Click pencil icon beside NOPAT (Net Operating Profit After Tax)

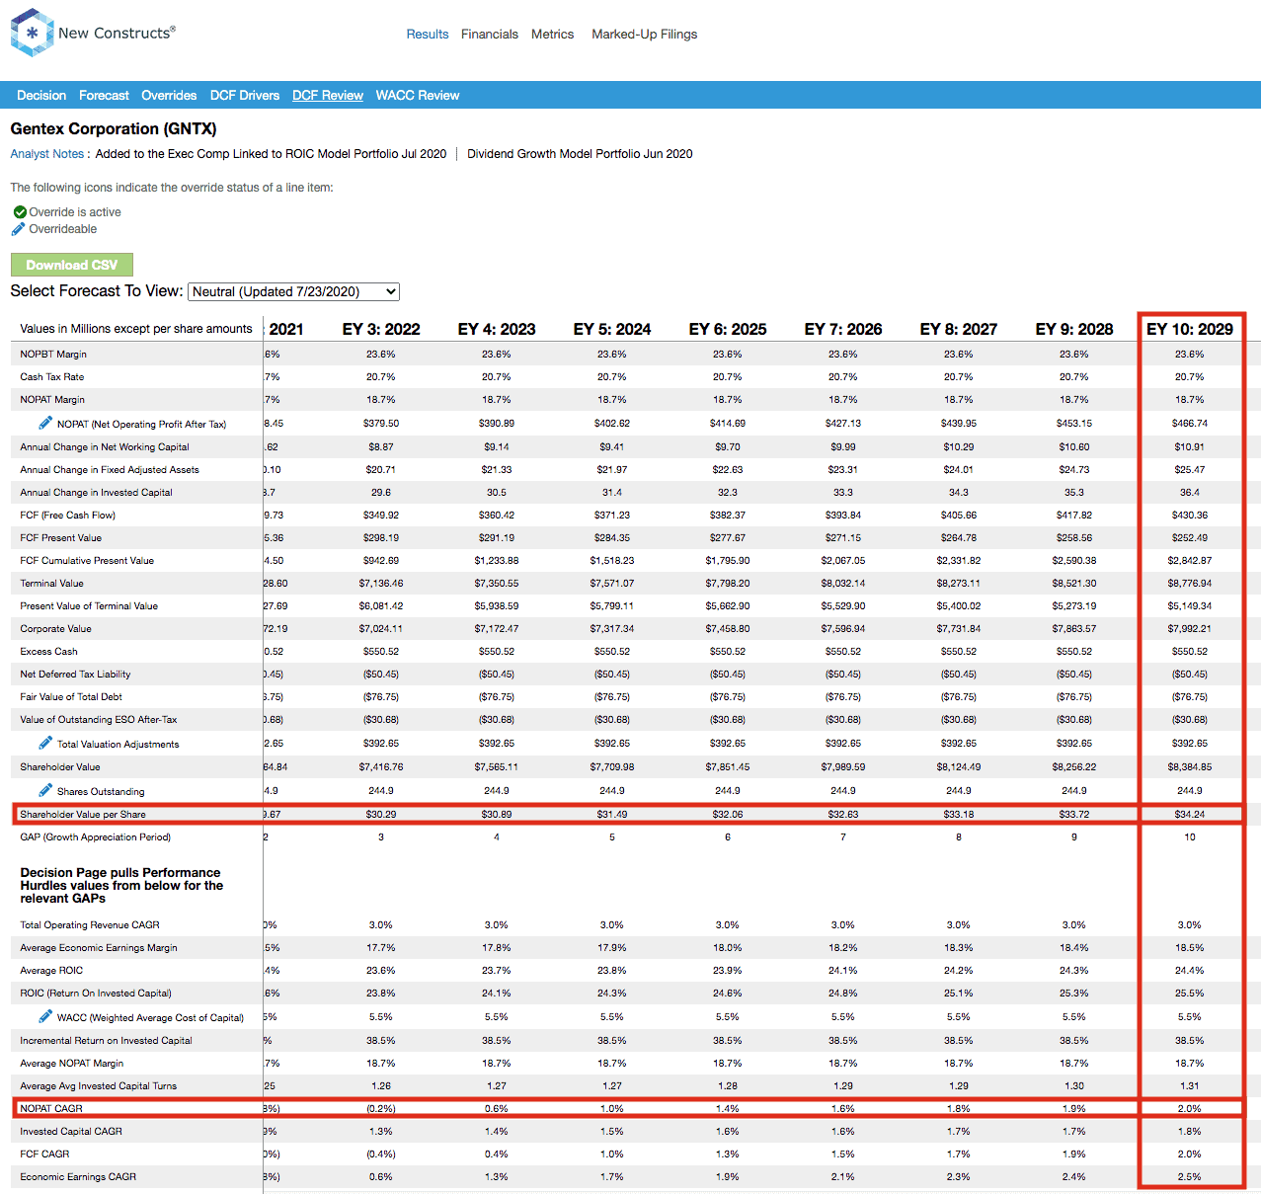(x=45, y=423)
